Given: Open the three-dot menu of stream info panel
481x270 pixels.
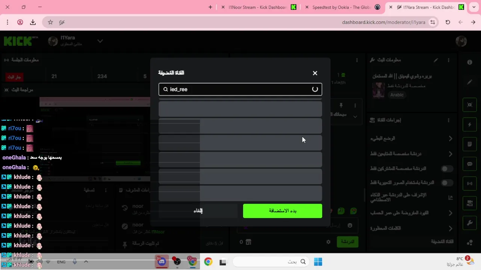Looking at the screenshot, I should [x=448, y=60].
